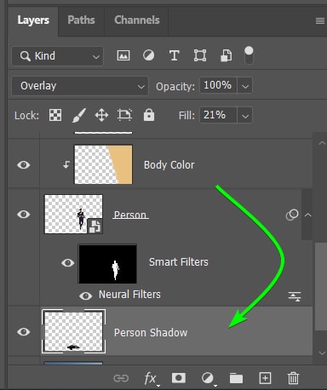Create new layer plus icon
This screenshot has width=327, height=390.
pyautogui.click(x=265, y=378)
